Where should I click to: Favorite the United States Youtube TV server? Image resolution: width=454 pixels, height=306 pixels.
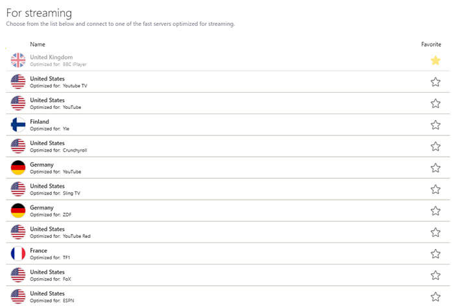pos(435,82)
